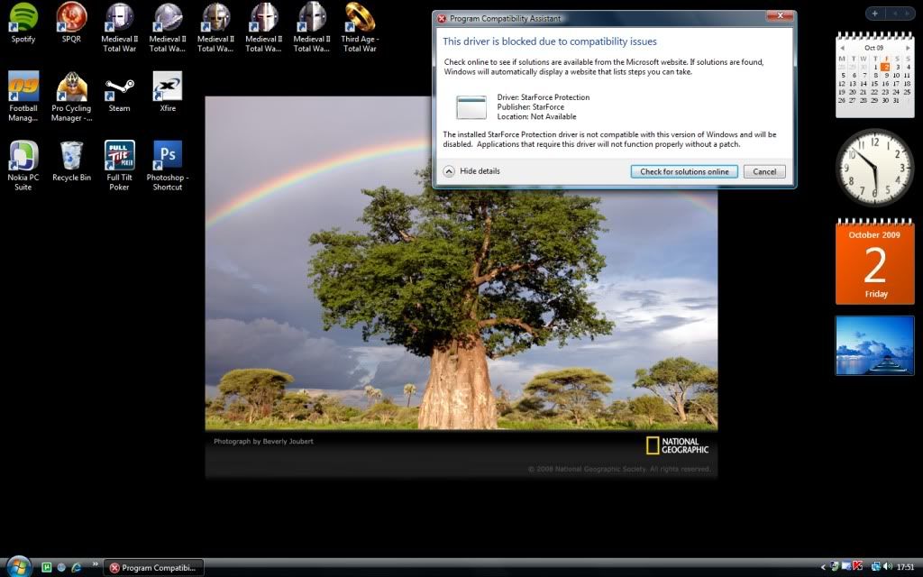923x577 pixels.
Task: Select the Photoshop - Shortcut icon
Action: [x=168, y=166]
